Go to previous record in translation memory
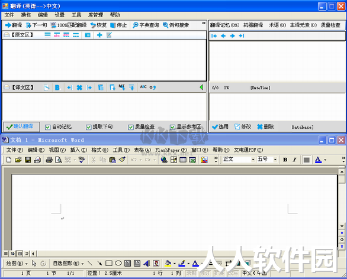The width and height of the screenshot is (347, 279). coord(223,36)
